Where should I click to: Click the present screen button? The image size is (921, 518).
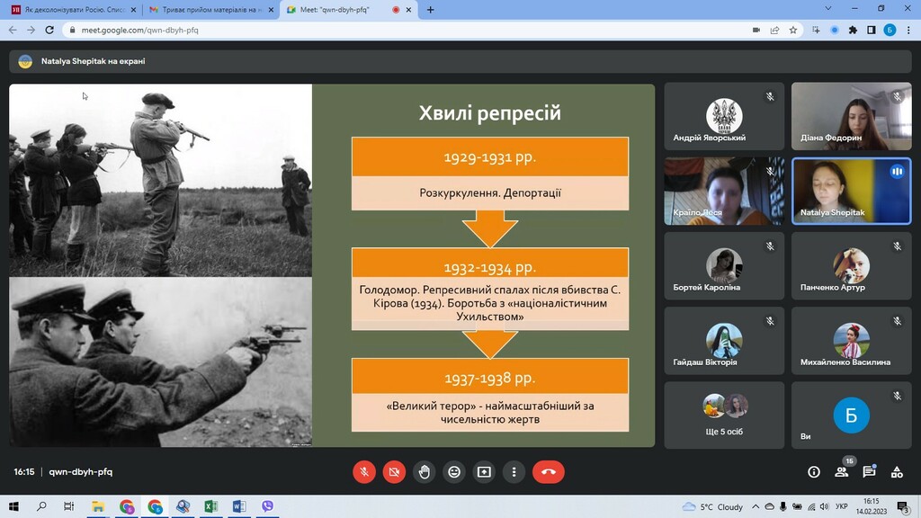coord(484,471)
